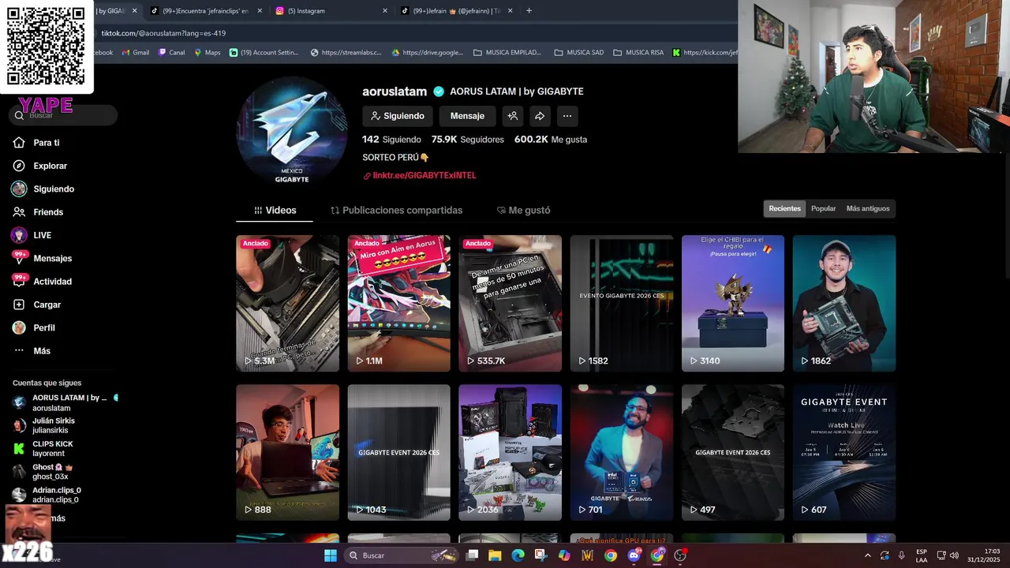
Task: Open pinned video with 5.3M views
Action: (x=287, y=304)
